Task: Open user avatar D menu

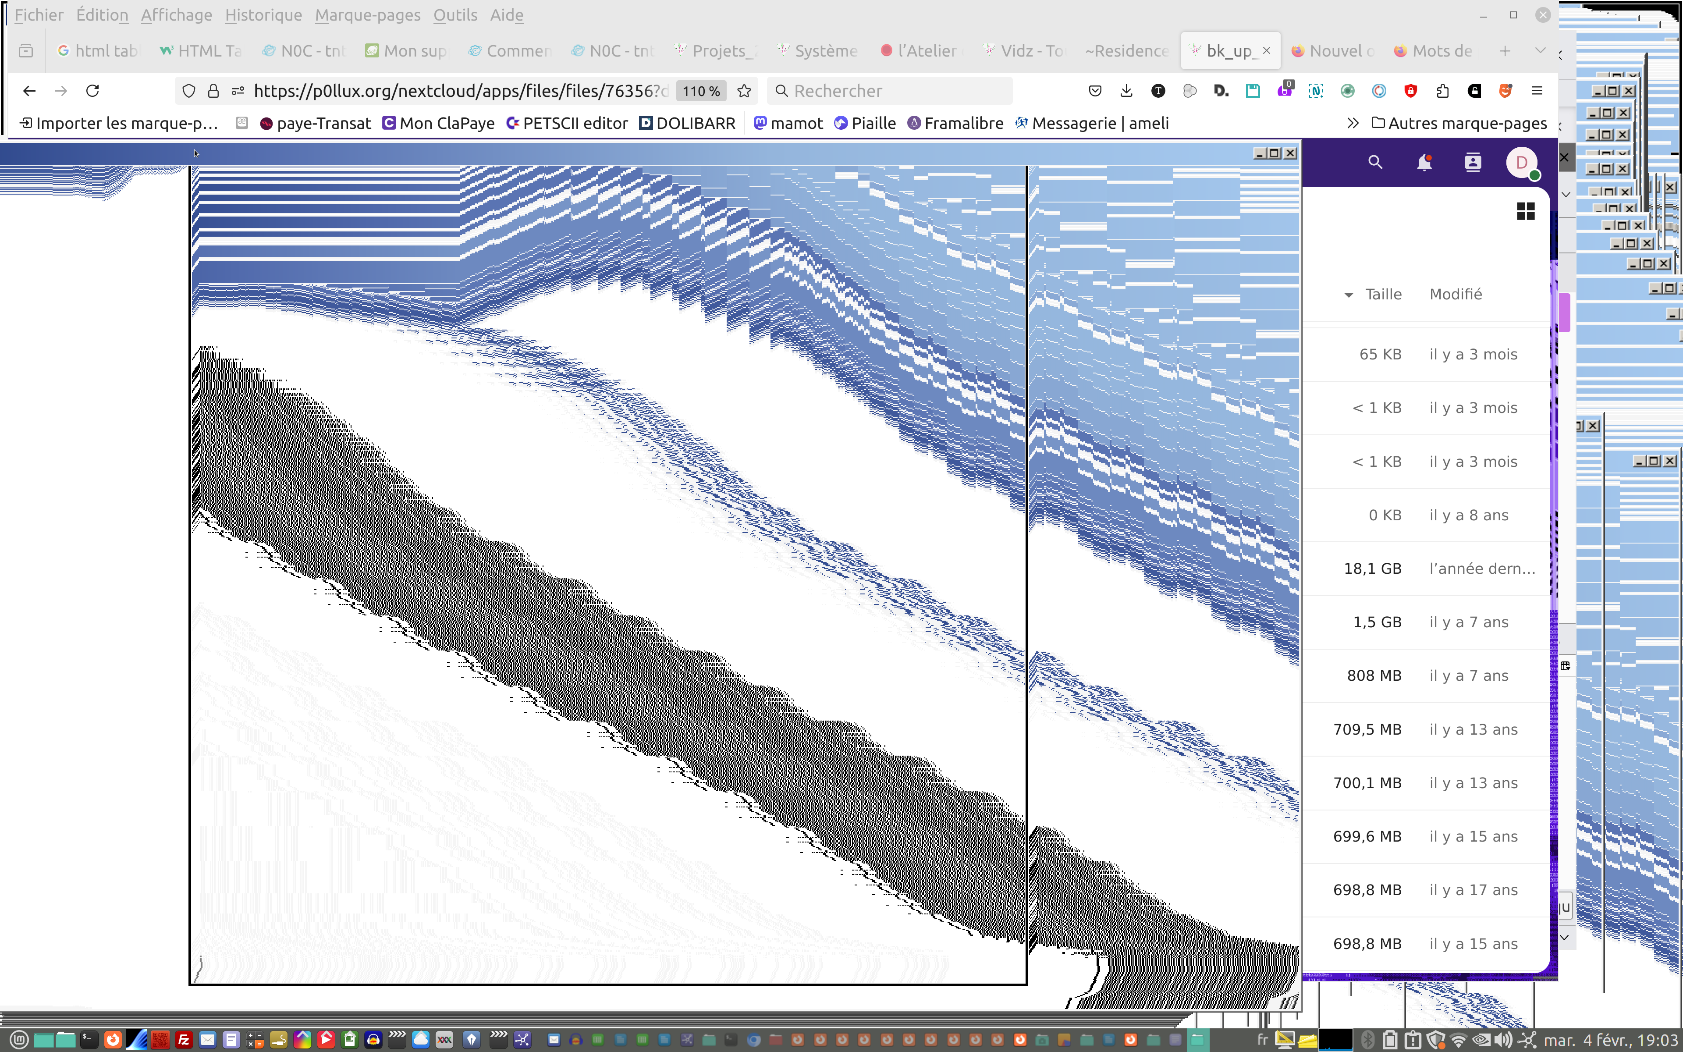Action: 1521,163
